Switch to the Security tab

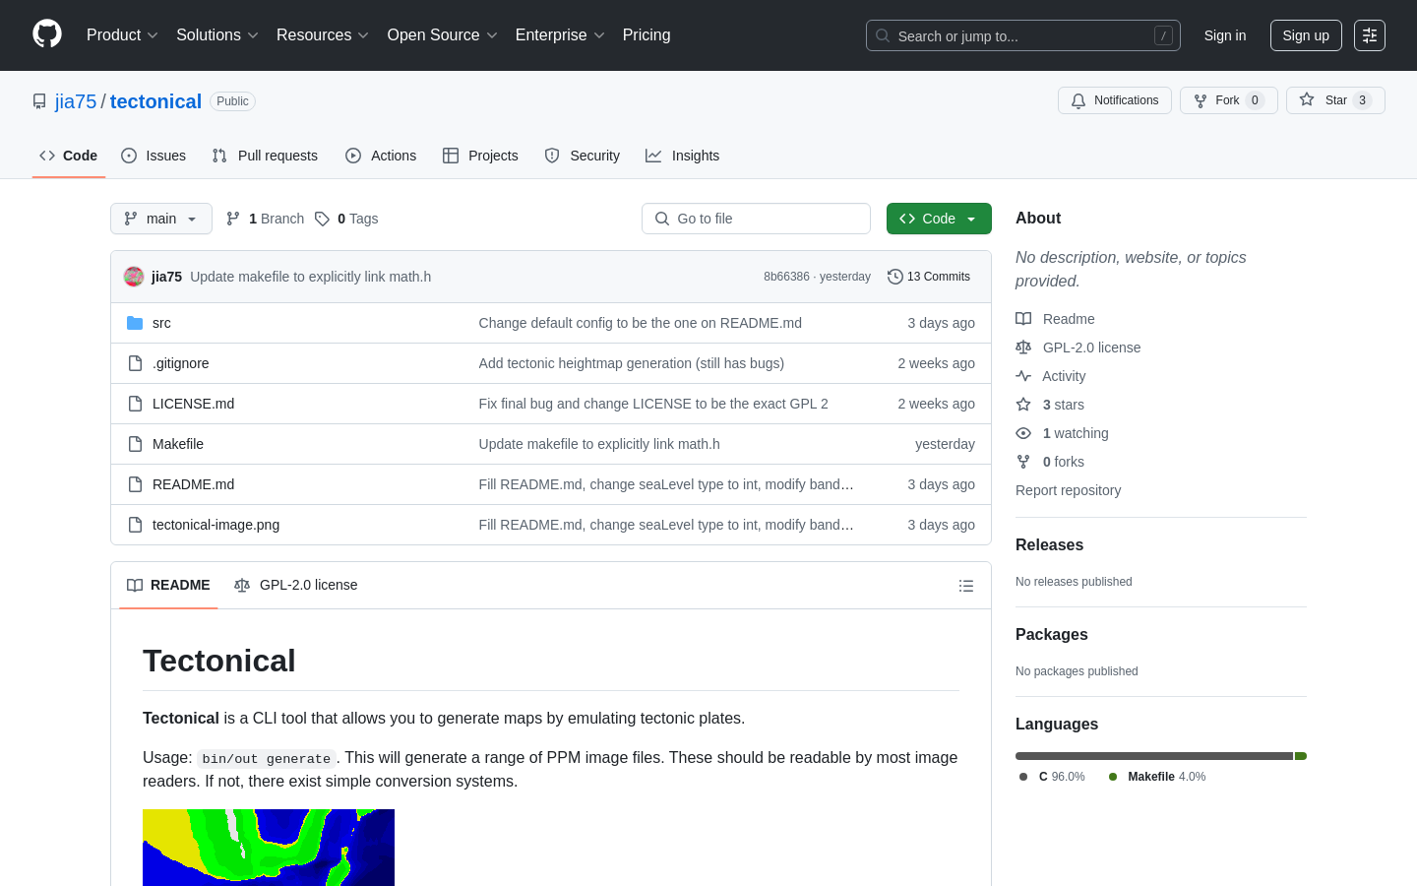[x=583, y=156]
